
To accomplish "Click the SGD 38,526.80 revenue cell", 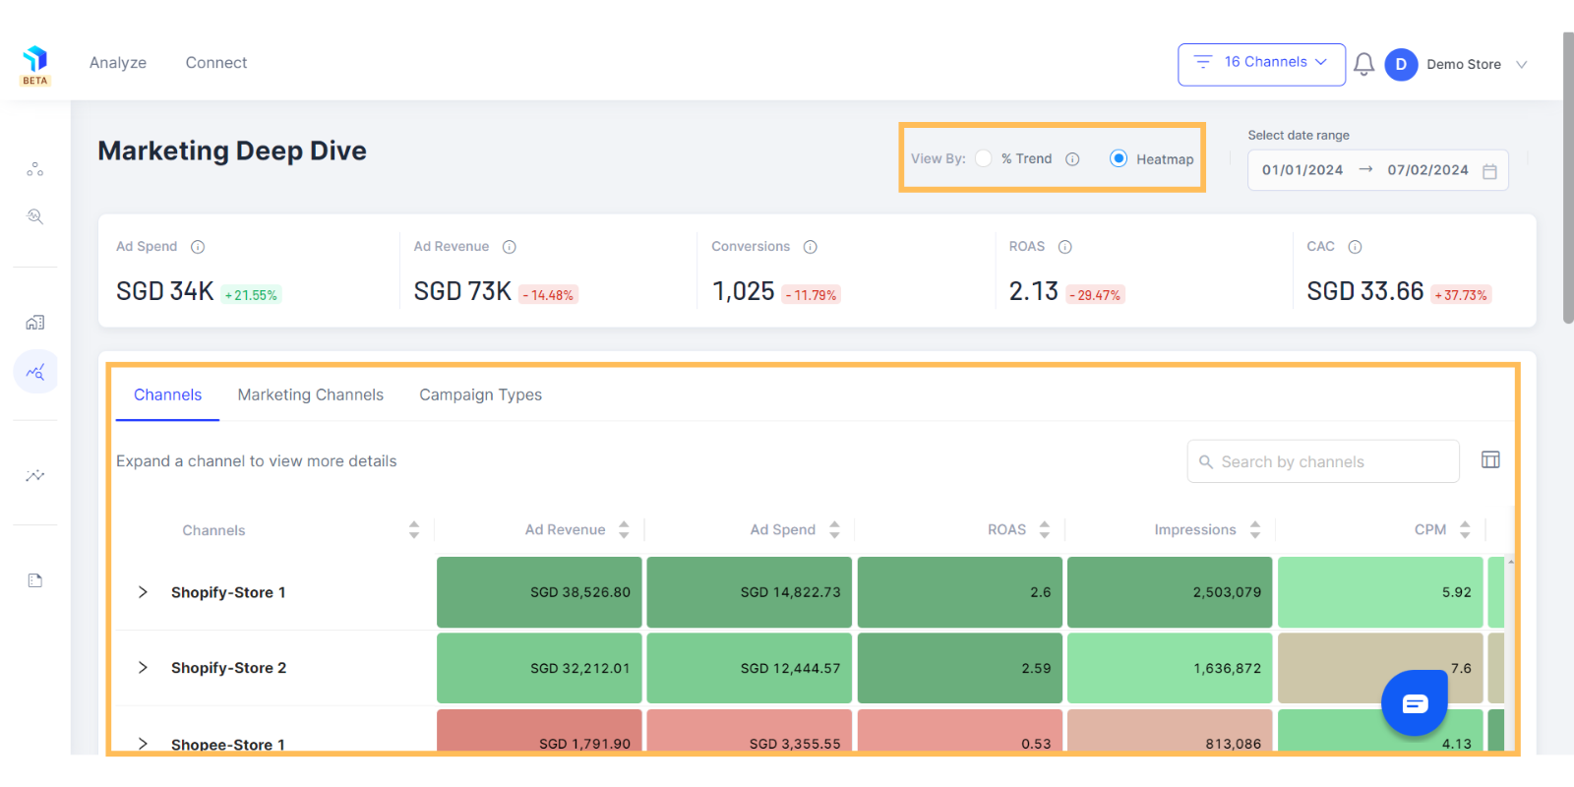I will (x=539, y=592).
